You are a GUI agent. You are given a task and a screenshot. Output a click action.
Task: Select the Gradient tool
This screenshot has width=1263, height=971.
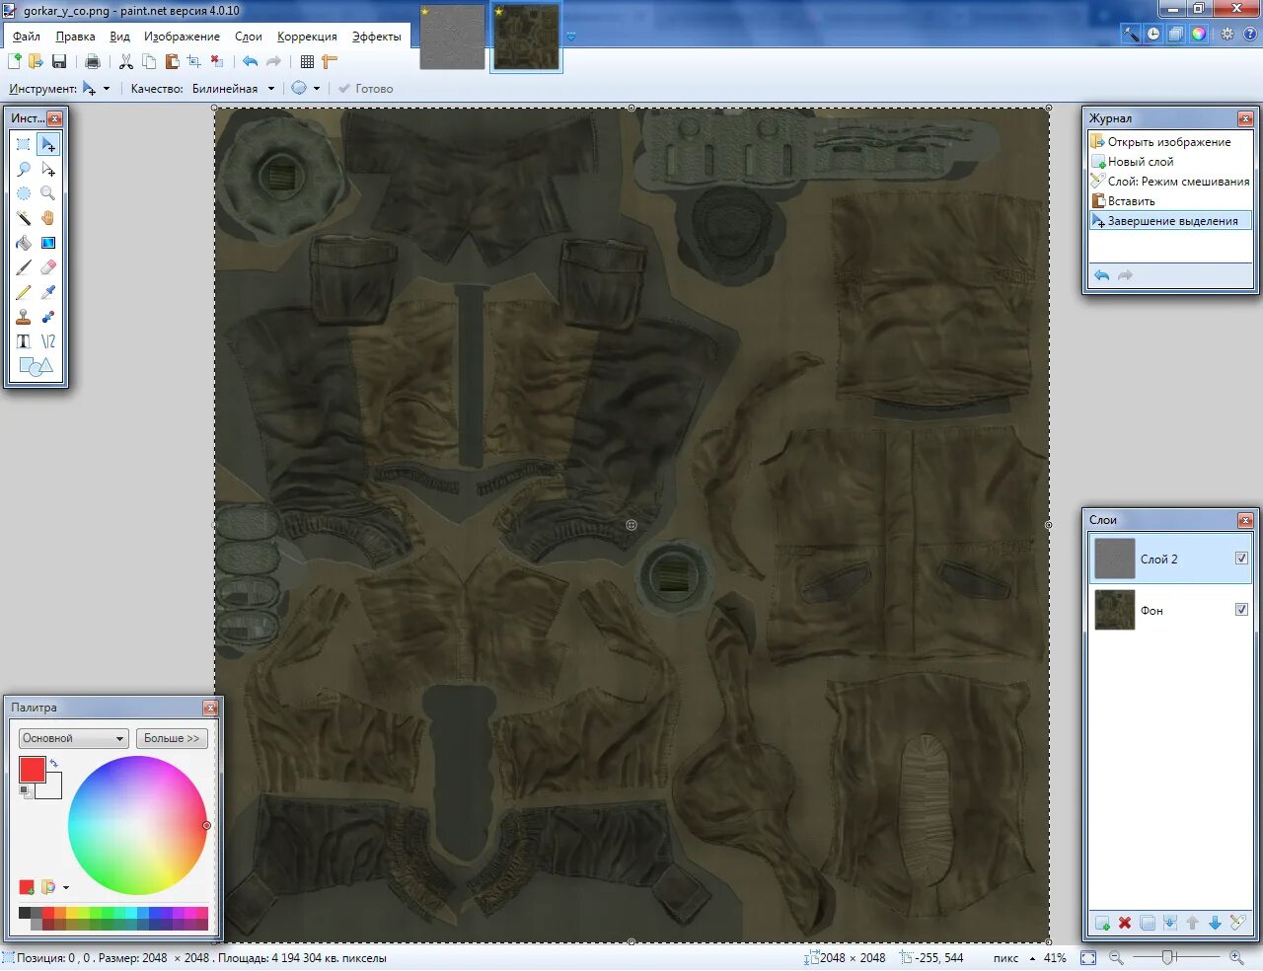click(48, 243)
